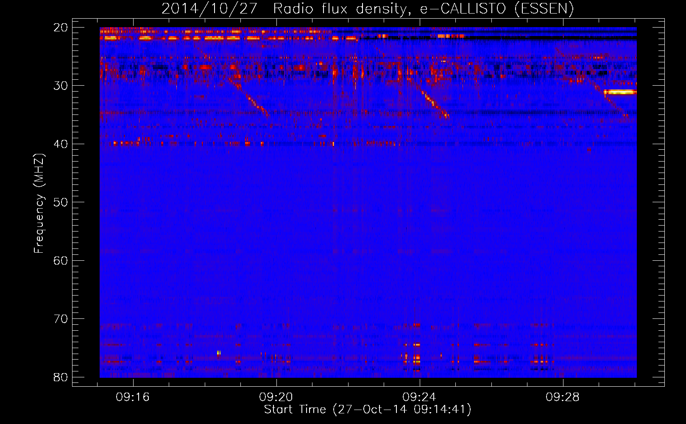This screenshot has height=424, width=686.
Task: Click the bright yellow burst near 31 MHz after 09:29
Action: pos(620,92)
